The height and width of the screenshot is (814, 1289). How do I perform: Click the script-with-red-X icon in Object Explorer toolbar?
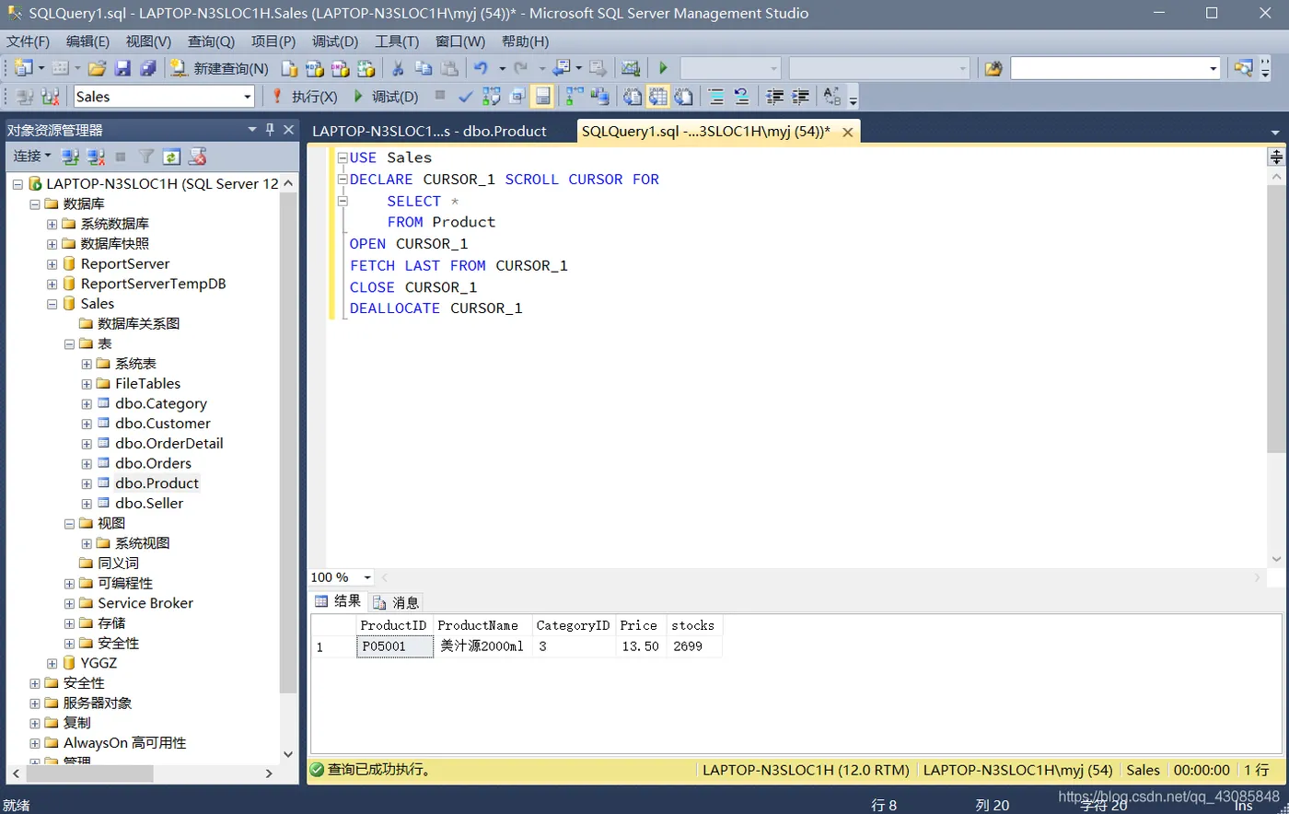pos(197,157)
